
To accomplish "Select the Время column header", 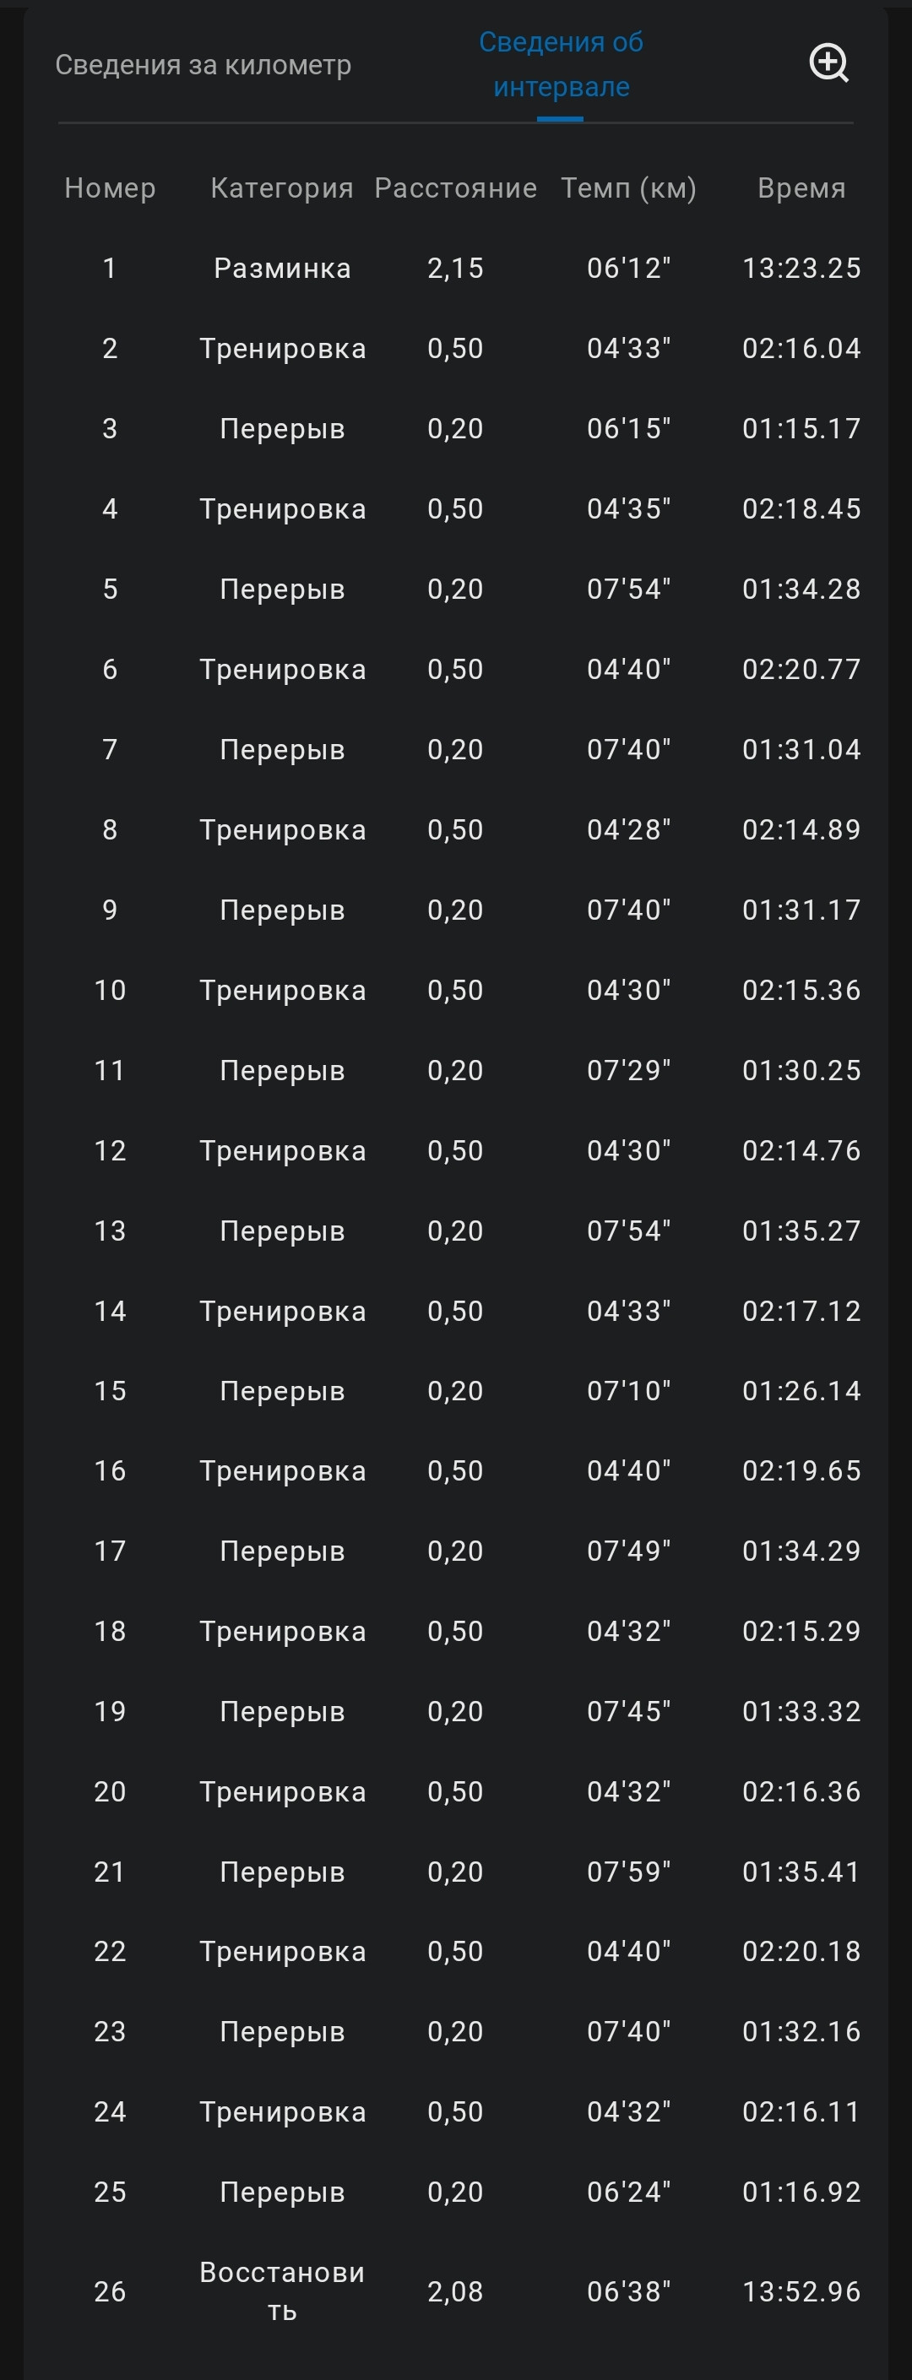I will click(x=801, y=188).
